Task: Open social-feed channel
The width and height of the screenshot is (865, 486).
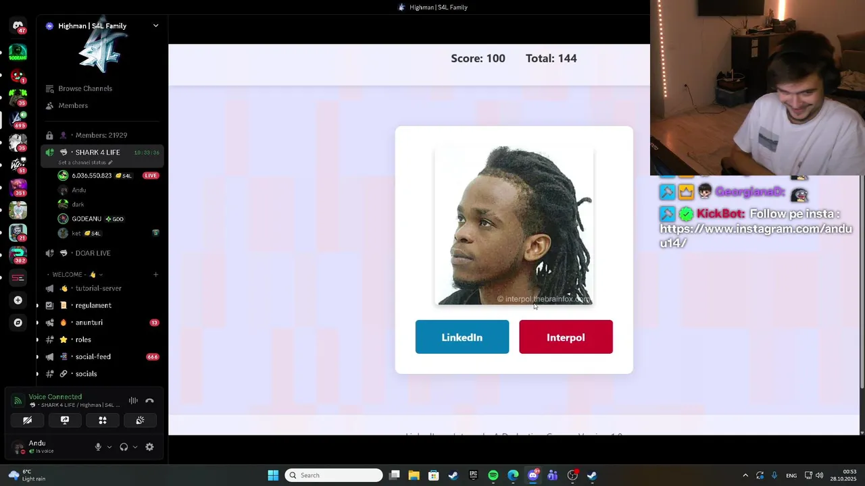Action: [x=103, y=356]
